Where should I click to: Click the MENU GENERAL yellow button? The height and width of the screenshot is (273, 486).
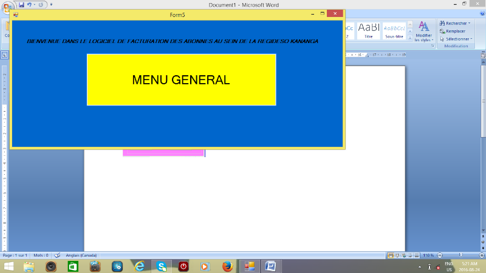click(x=181, y=80)
